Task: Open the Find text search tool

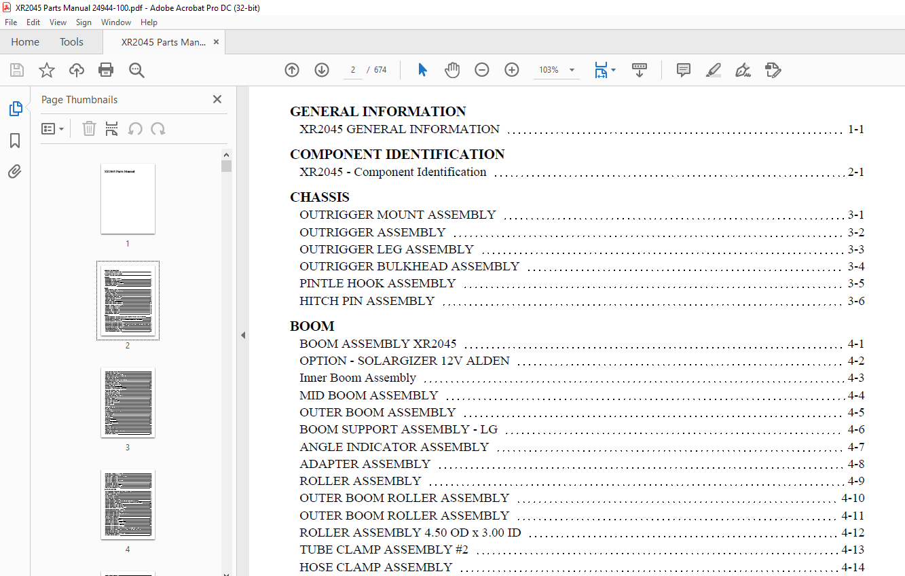Action: [x=136, y=70]
